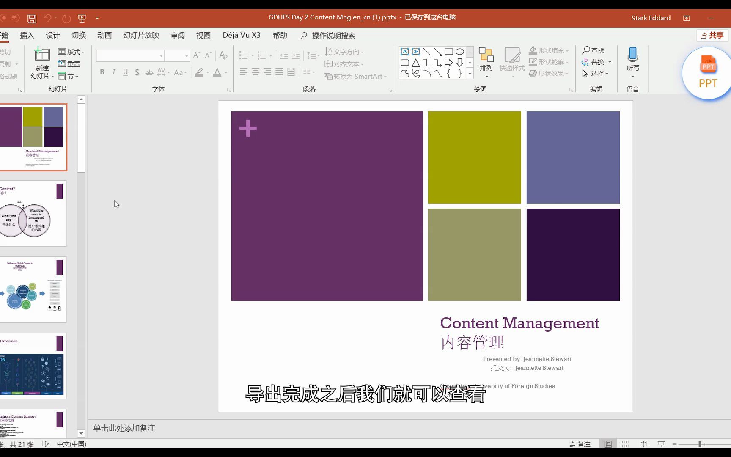731x457 pixels.
Task: Click the Save icon in quick access toolbar
Action: point(32,19)
